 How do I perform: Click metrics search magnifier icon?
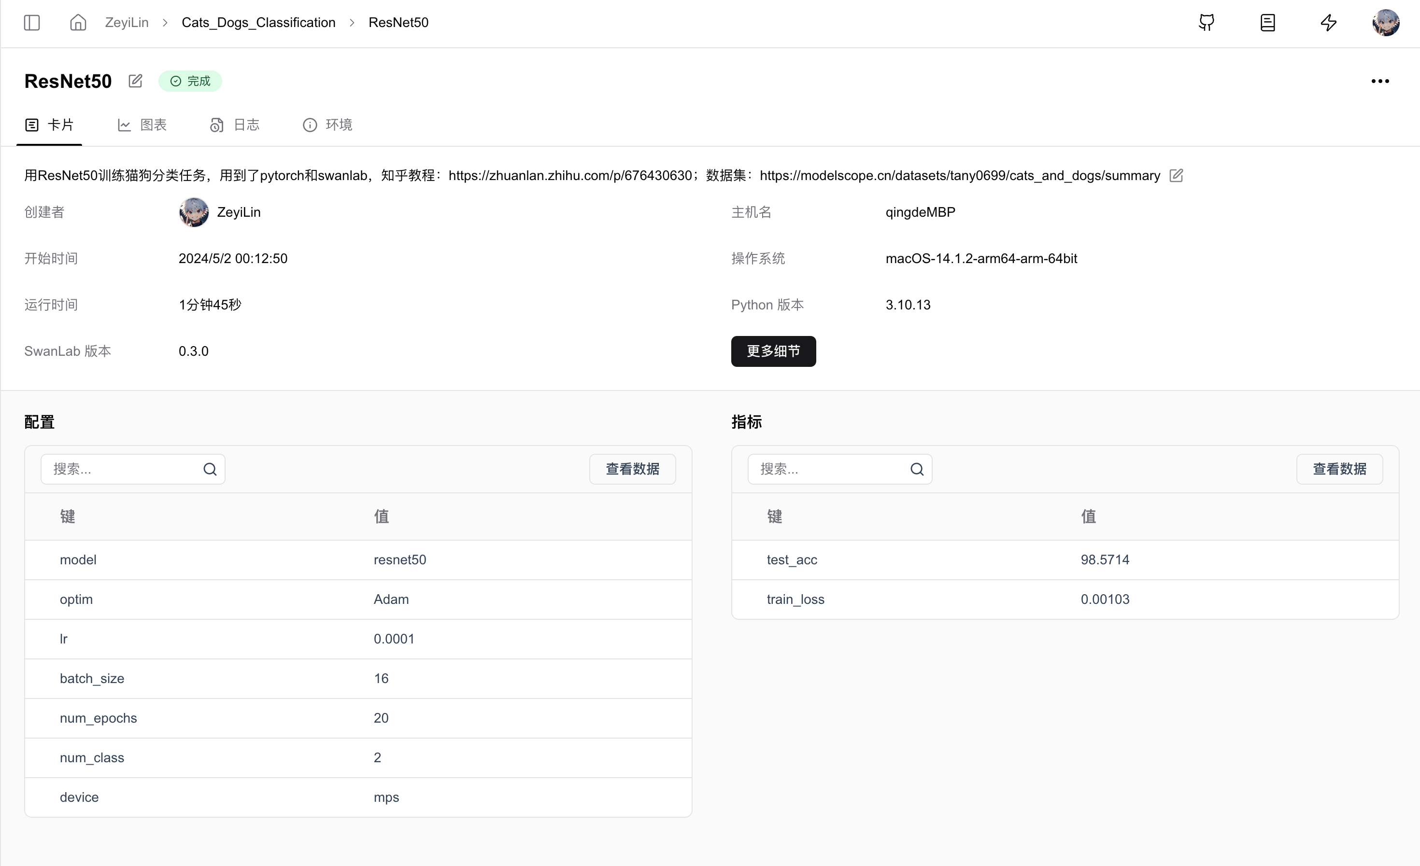point(917,469)
